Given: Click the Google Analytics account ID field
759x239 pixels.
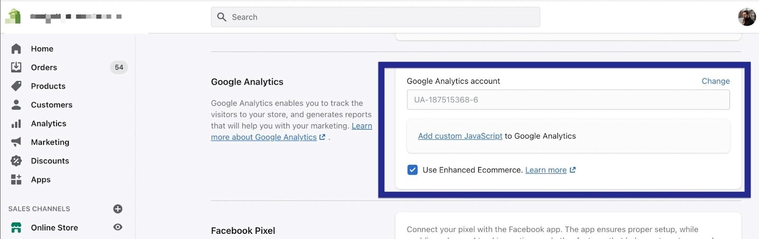Looking at the screenshot, I should pos(568,100).
